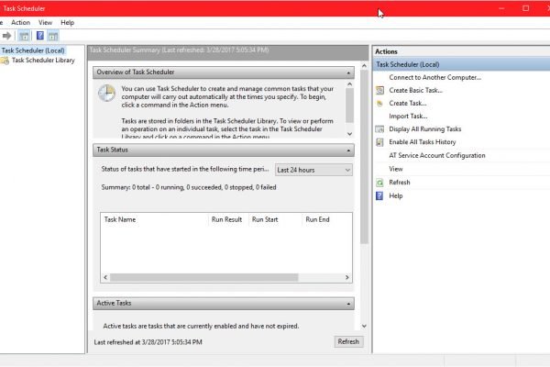Click the summary pane vertical scrollbar thumb

coord(364,157)
